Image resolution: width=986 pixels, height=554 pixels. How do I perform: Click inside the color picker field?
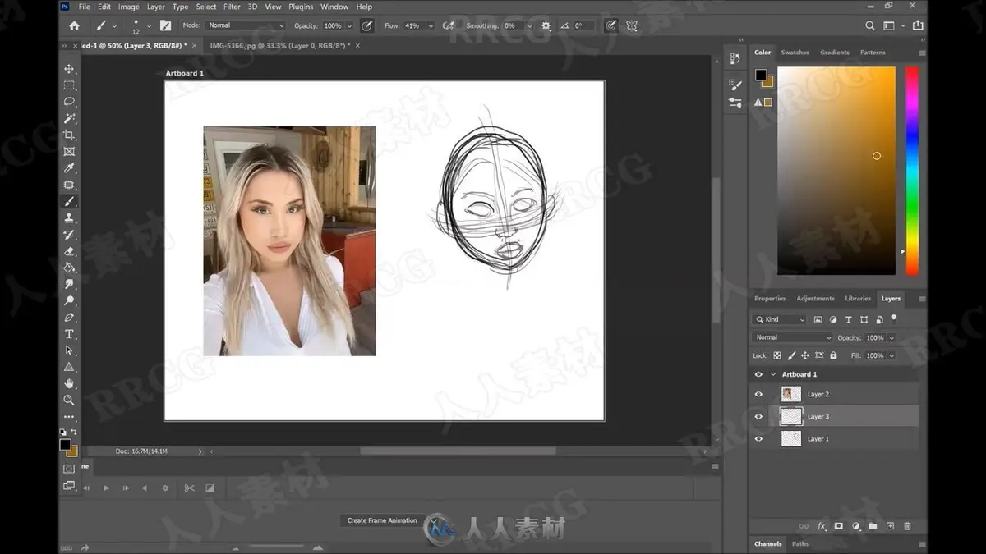(836, 171)
